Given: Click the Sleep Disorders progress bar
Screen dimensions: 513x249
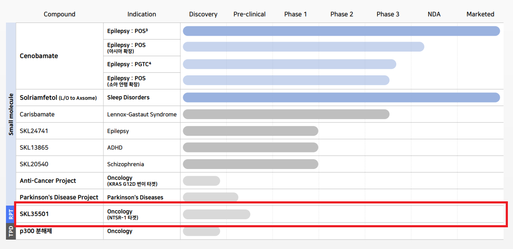Looking at the screenshot, I should pyautogui.click(x=341, y=97).
